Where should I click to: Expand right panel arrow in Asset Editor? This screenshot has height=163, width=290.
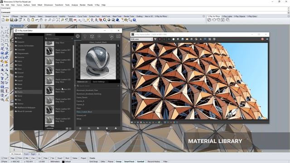121,86
